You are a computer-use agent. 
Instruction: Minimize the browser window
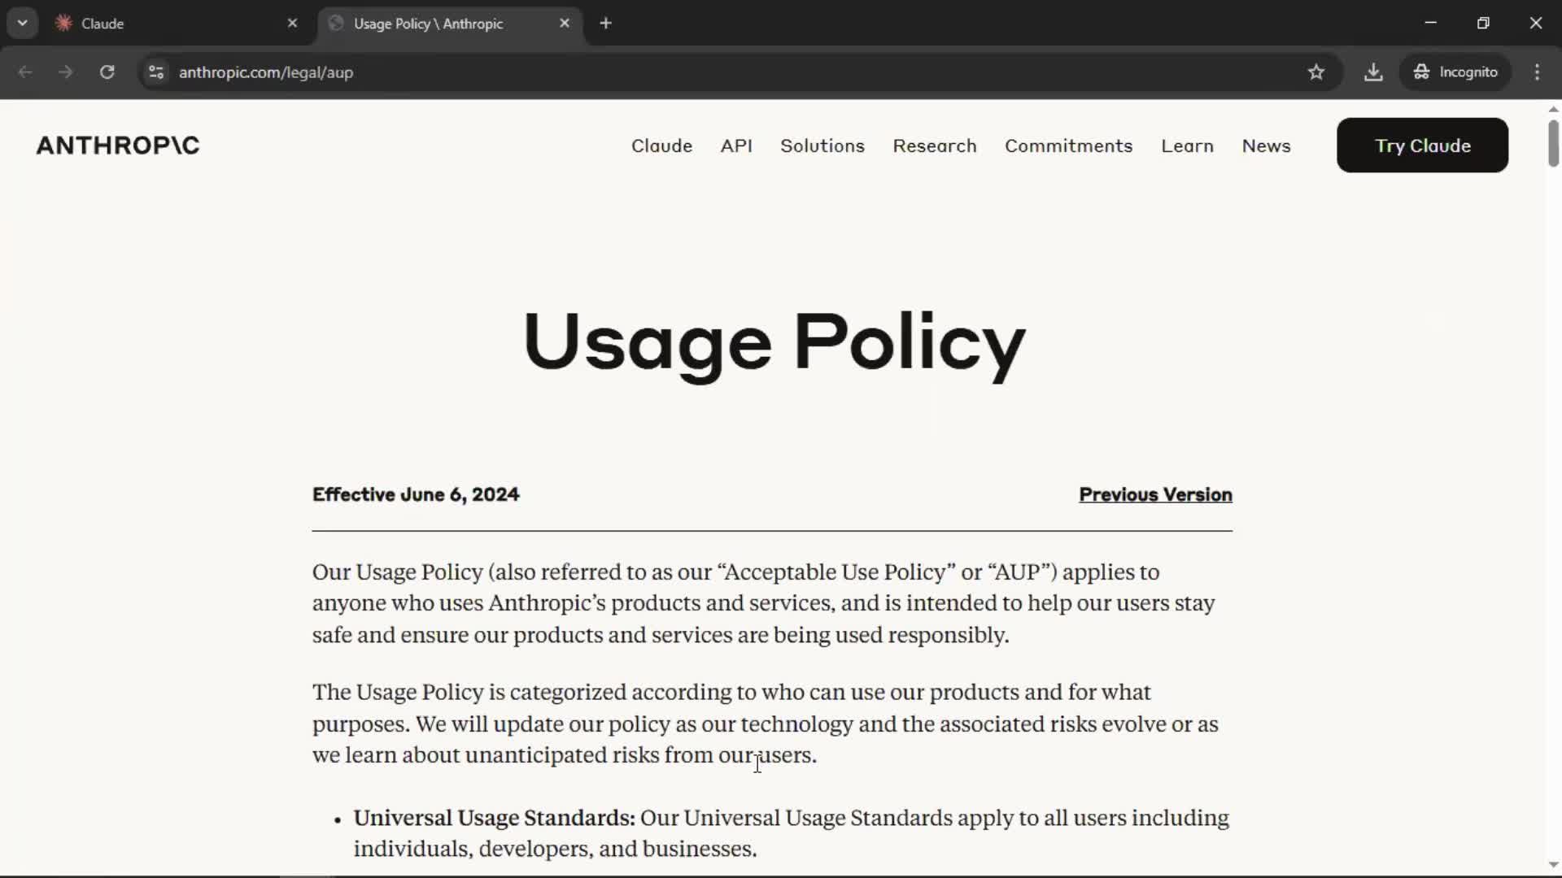pyautogui.click(x=1430, y=23)
